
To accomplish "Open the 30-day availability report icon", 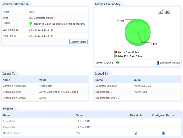I will point(167,12).
